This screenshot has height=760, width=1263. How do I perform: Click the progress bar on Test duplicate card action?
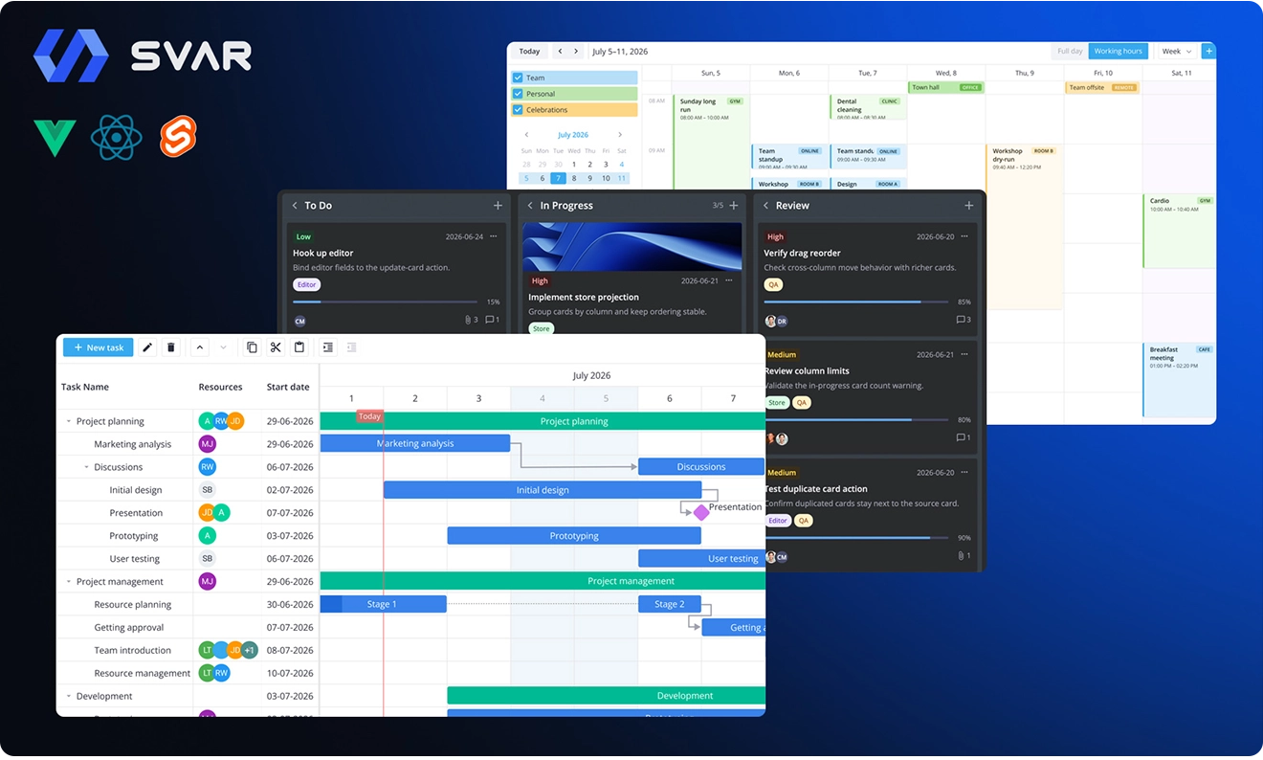(x=857, y=538)
